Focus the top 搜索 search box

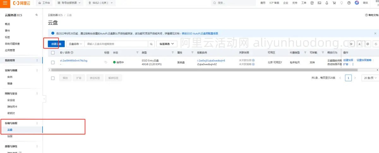pyautogui.click(x=233, y=3)
